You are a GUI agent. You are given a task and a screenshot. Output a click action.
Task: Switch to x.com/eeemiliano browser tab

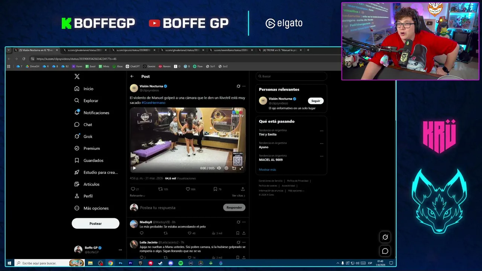tap(231, 50)
